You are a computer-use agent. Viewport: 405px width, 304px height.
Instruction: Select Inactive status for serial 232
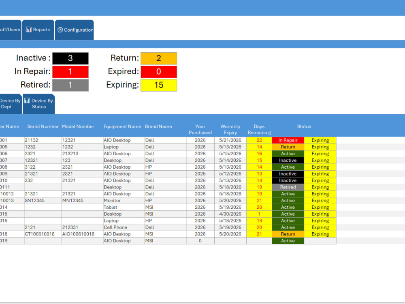288,180
